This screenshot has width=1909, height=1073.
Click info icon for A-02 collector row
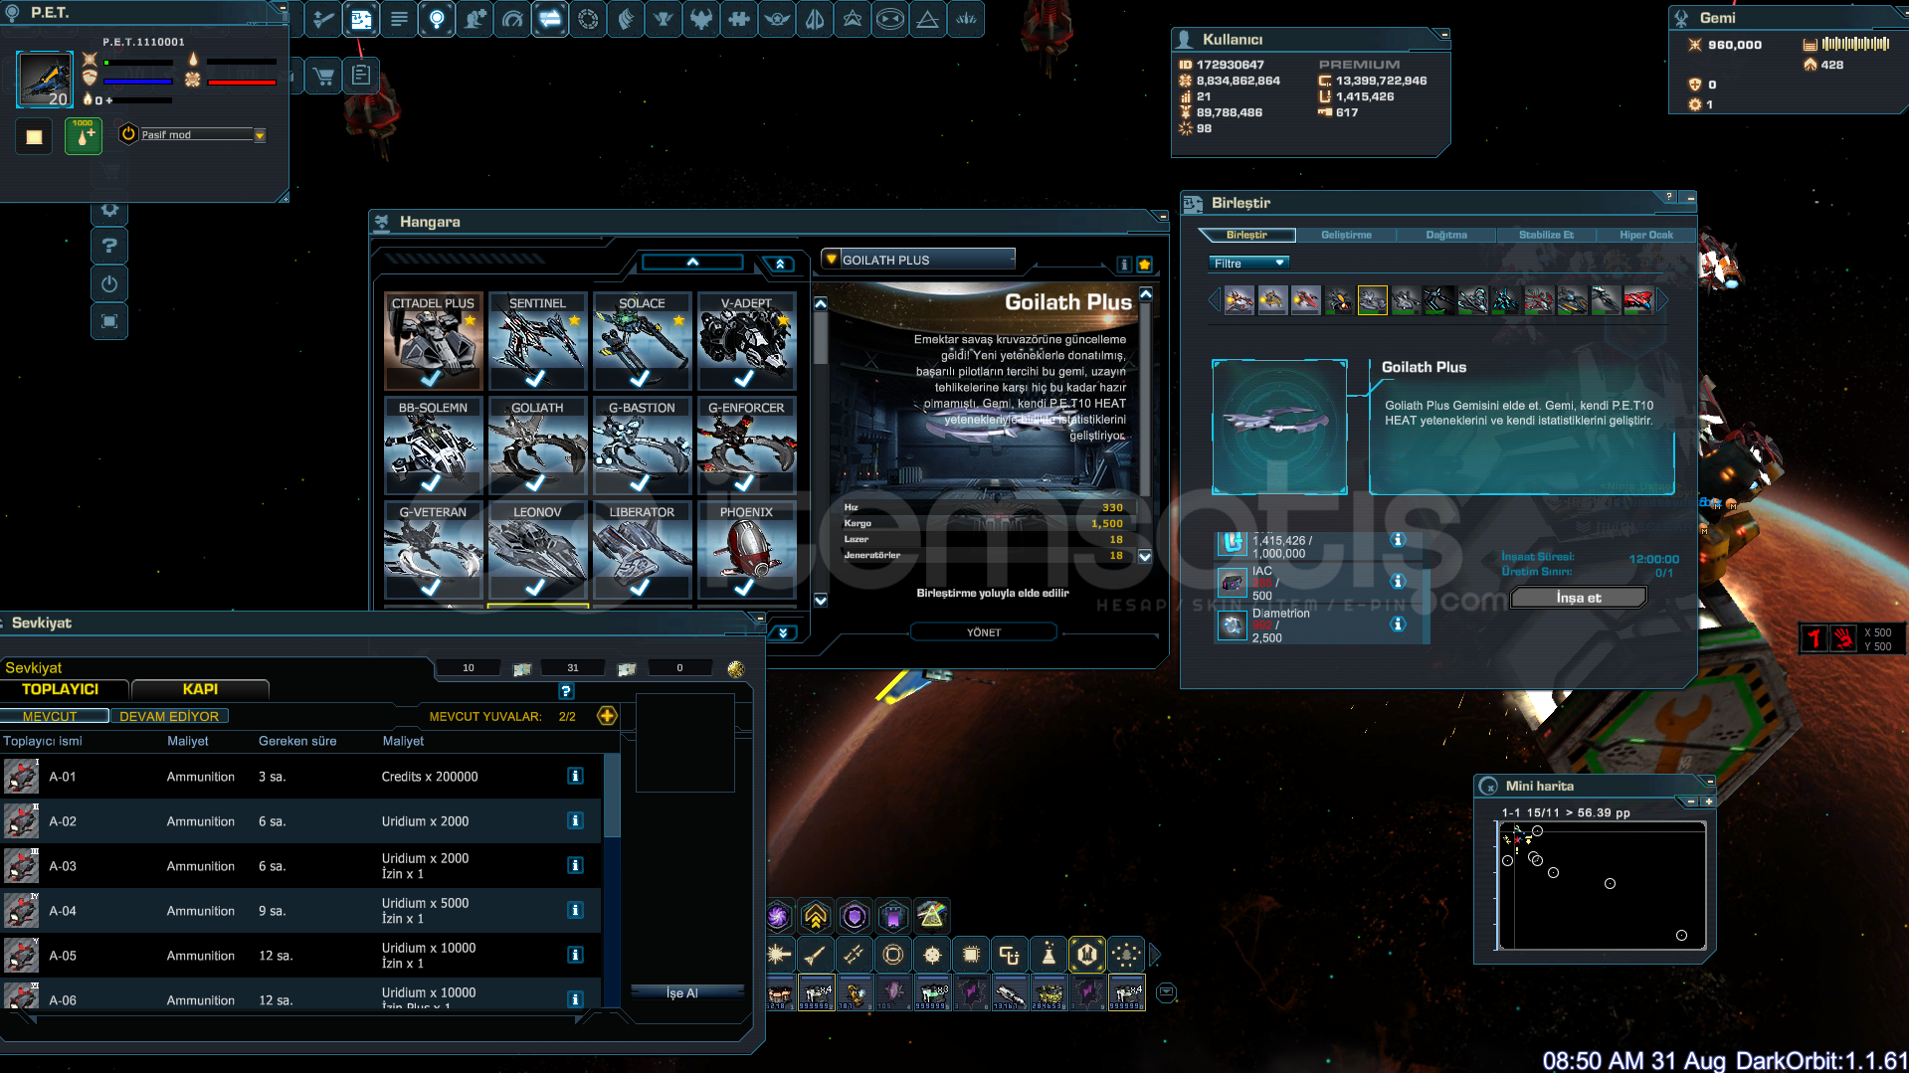(575, 820)
